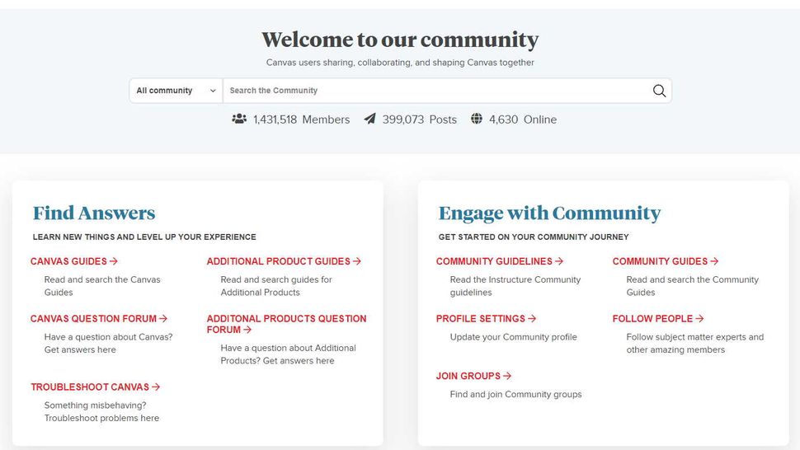Open Additonal Products Question Forum link
The height and width of the screenshot is (450, 800).
(286, 324)
